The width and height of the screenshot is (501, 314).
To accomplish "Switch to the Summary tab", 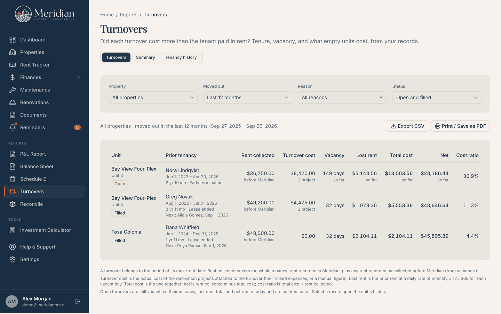I will coord(145,57).
